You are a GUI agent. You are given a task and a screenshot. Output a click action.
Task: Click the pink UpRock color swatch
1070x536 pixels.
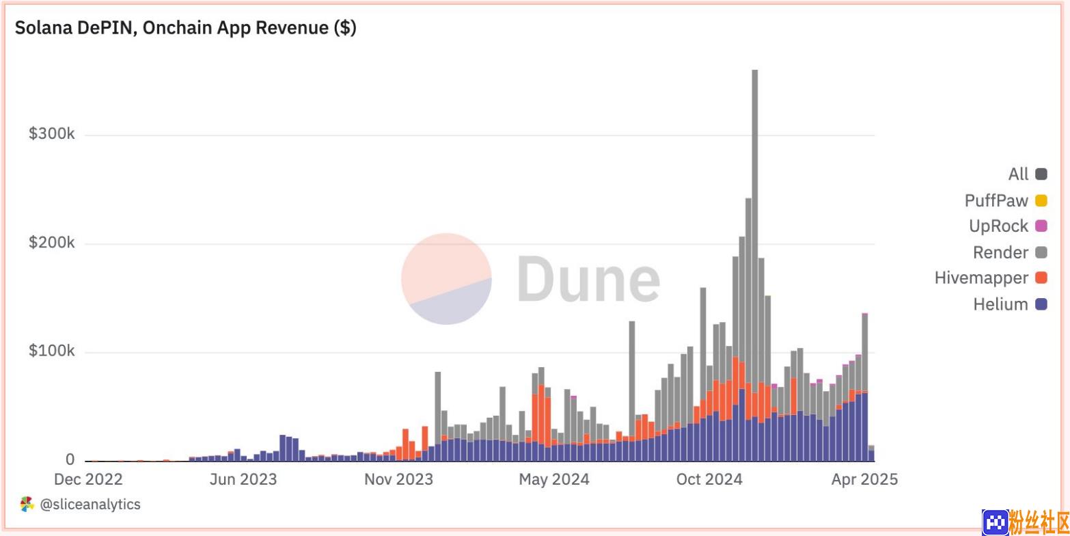pyautogui.click(x=1041, y=226)
